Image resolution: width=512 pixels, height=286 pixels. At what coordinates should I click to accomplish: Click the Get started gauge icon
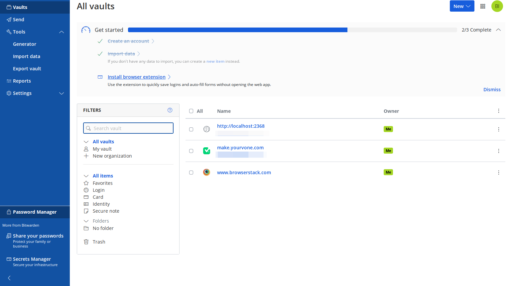pyautogui.click(x=86, y=30)
